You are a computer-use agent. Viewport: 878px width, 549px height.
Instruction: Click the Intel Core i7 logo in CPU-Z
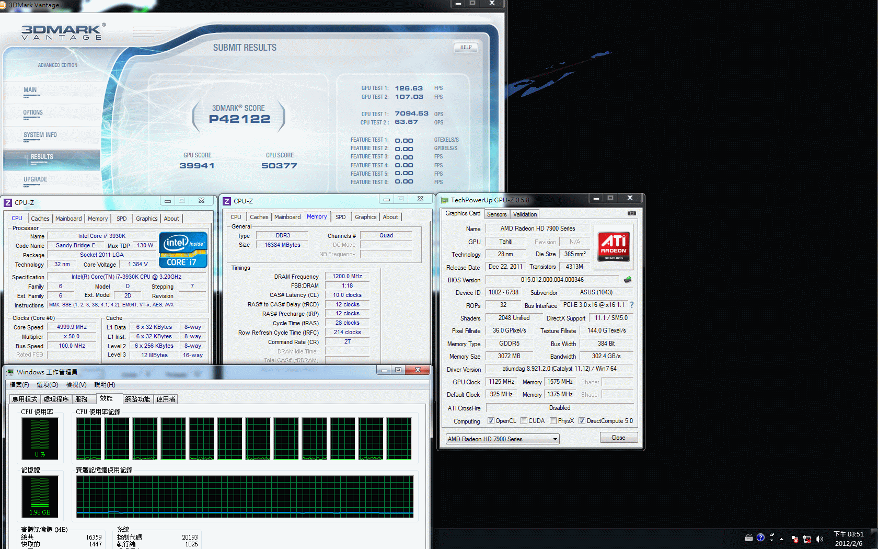[x=183, y=250]
